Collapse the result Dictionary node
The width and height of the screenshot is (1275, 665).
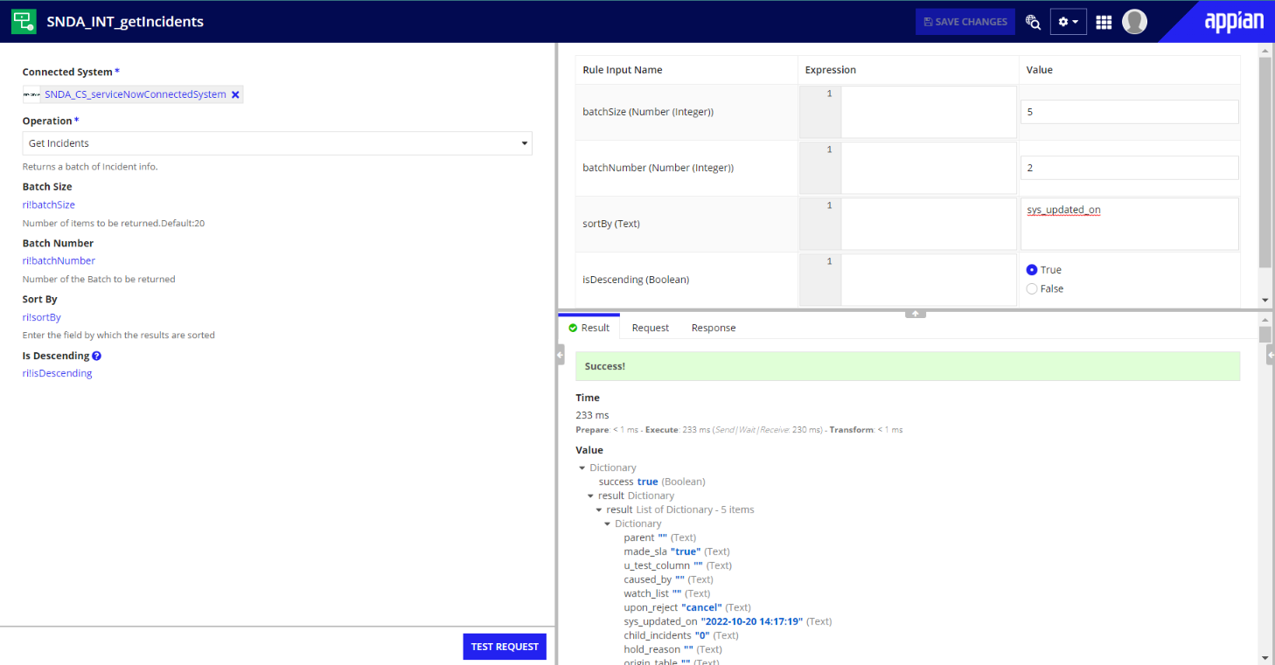point(591,495)
